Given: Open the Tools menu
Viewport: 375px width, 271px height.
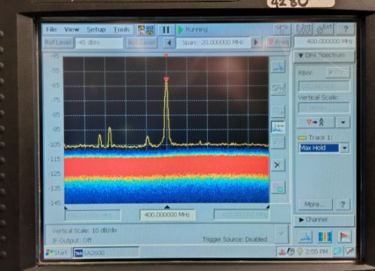Looking at the screenshot, I should click(x=122, y=30).
